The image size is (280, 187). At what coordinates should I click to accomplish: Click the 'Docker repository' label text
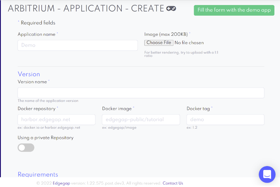coord(37,109)
